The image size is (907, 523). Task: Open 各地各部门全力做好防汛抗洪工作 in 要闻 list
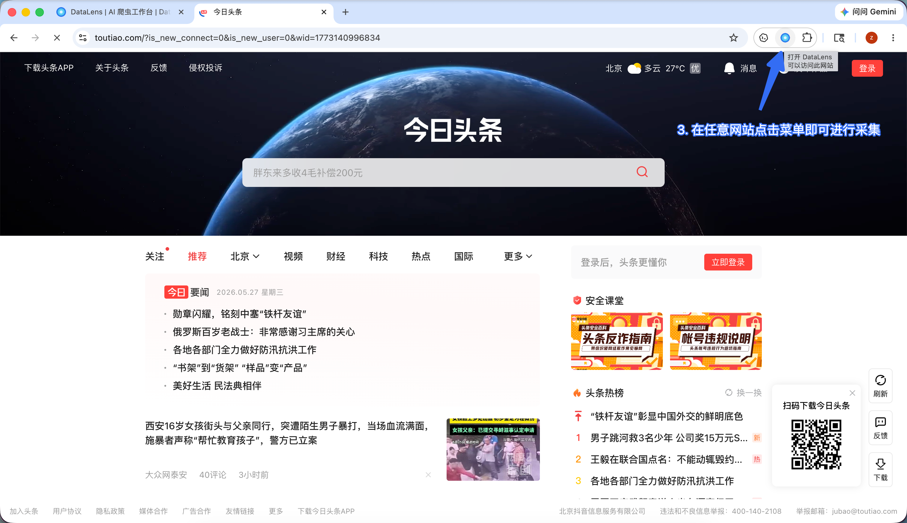pyautogui.click(x=244, y=350)
